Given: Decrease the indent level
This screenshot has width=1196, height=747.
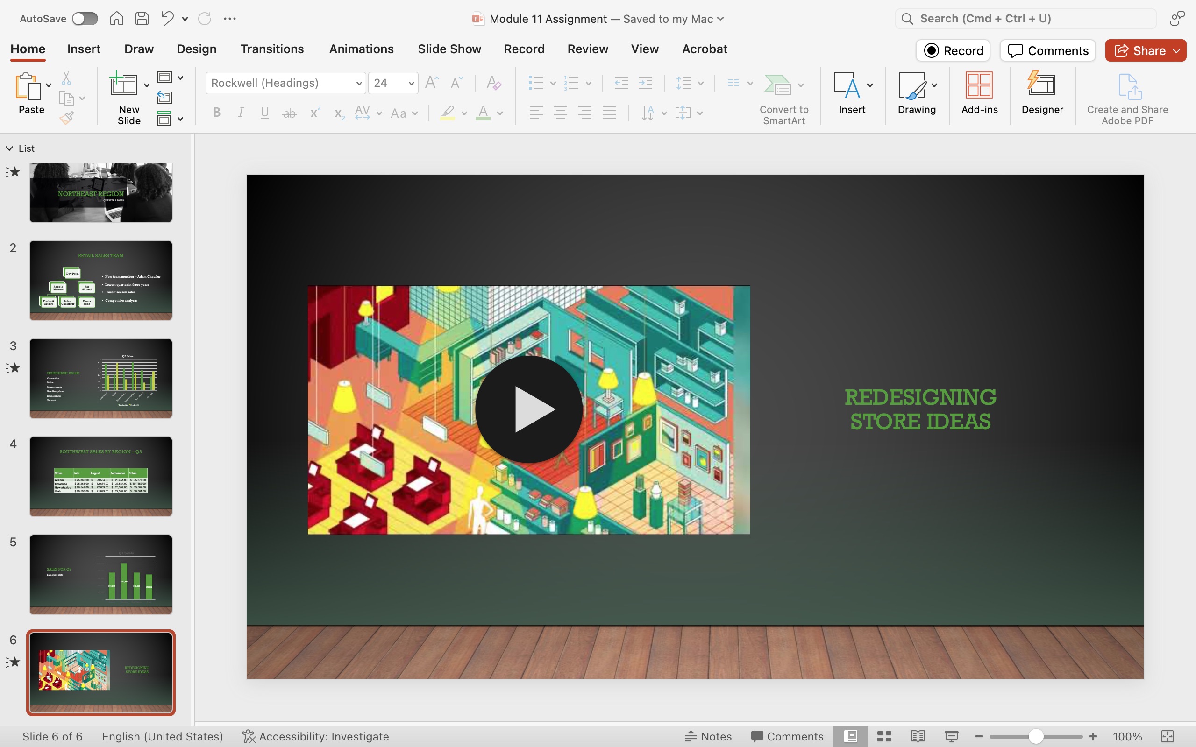Looking at the screenshot, I should click(621, 83).
